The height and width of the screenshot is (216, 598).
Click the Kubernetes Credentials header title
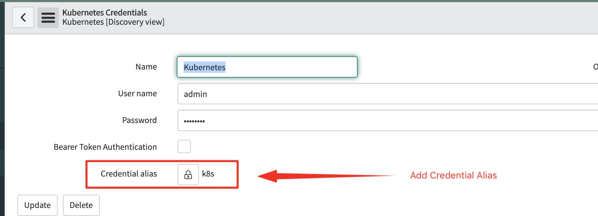[x=104, y=12]
